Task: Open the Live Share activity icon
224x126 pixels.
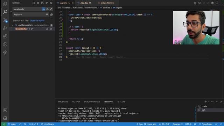Action: tap(5, 52)
